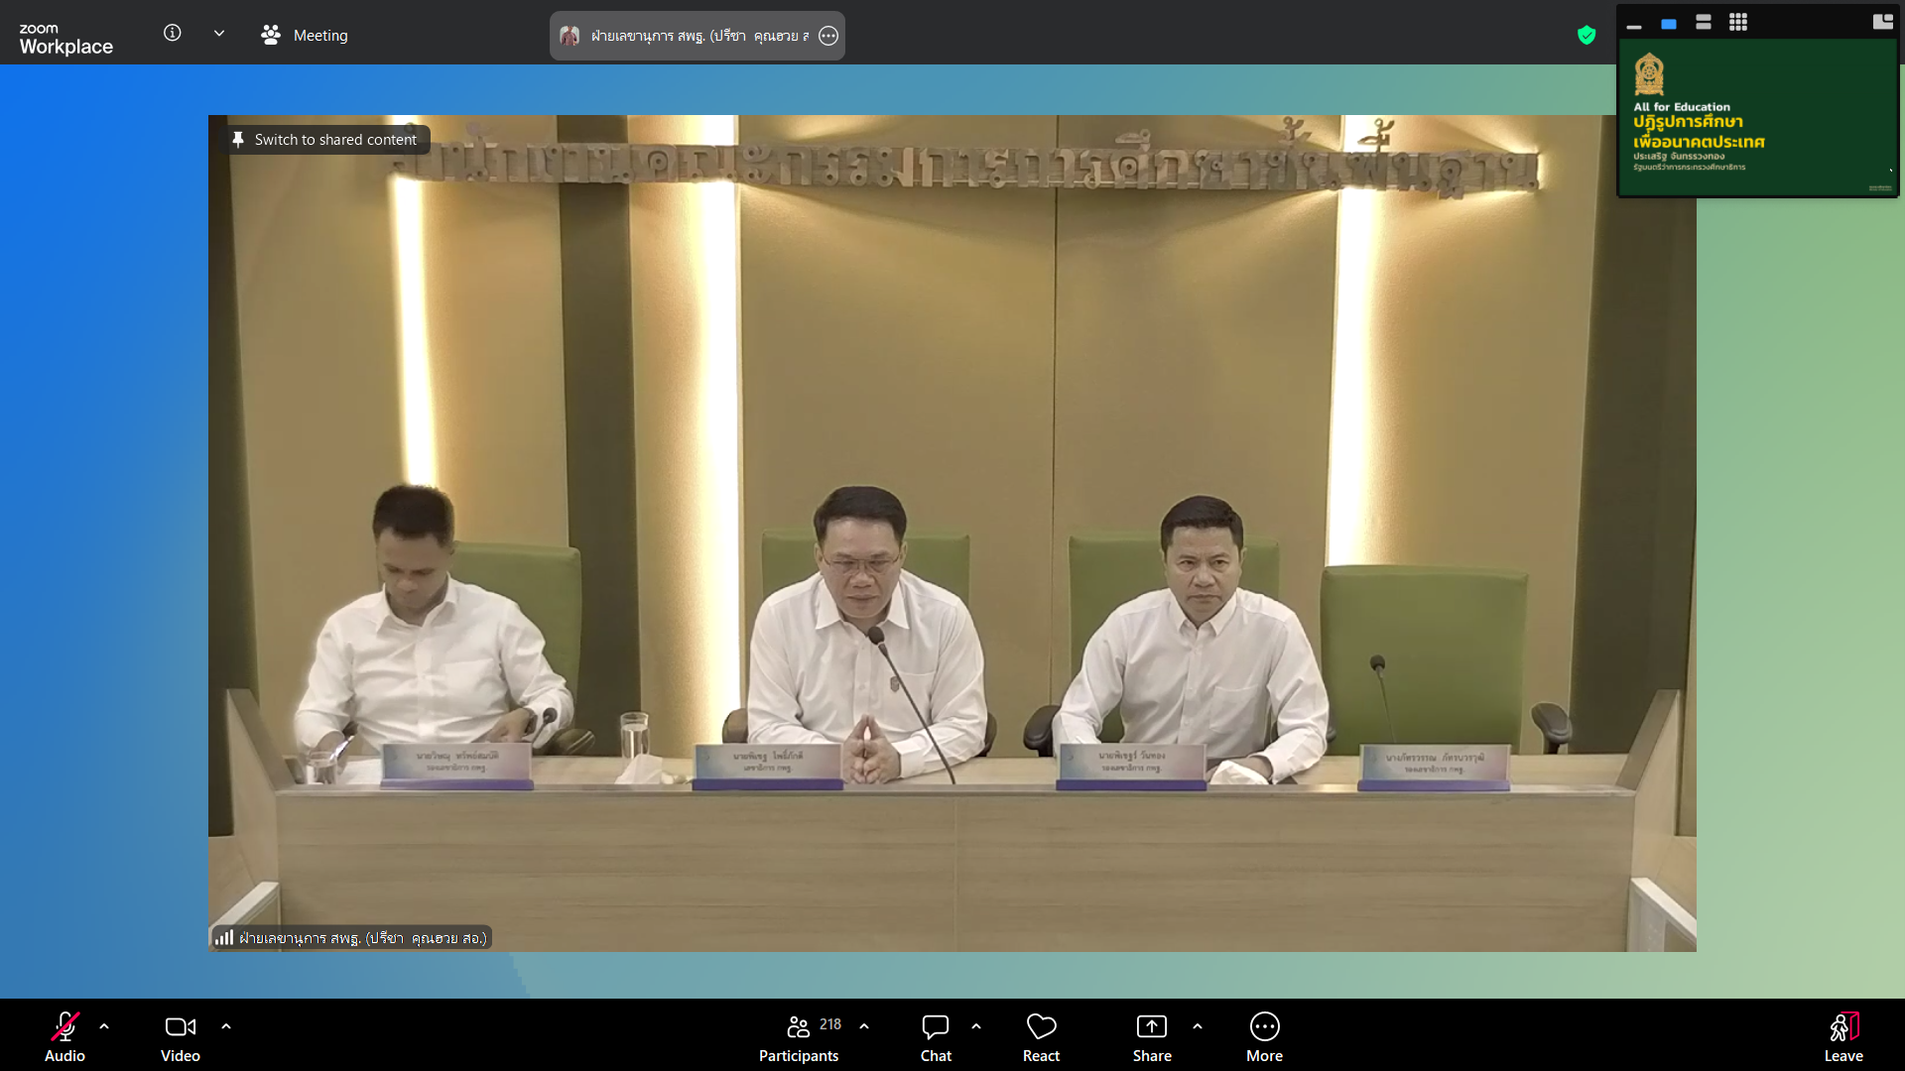Toggle the Video camera button

tap(180, 1036)
